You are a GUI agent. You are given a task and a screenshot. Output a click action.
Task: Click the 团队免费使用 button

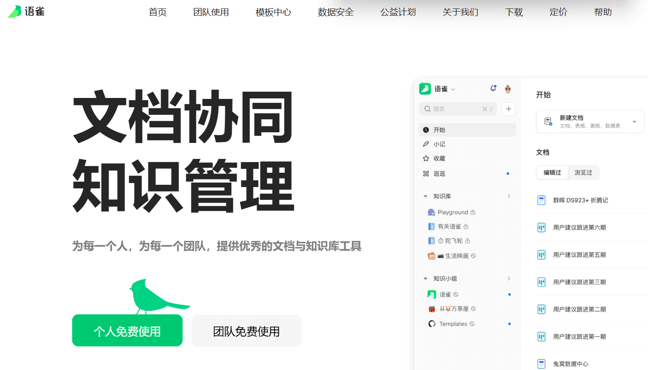coord(246,331)
